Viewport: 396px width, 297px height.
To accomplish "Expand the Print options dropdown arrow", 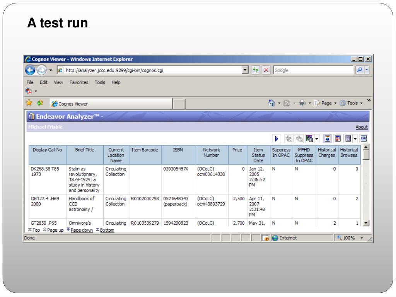I will 310,103.
